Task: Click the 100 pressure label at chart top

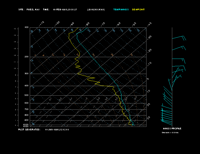Action: coord(27,27)
